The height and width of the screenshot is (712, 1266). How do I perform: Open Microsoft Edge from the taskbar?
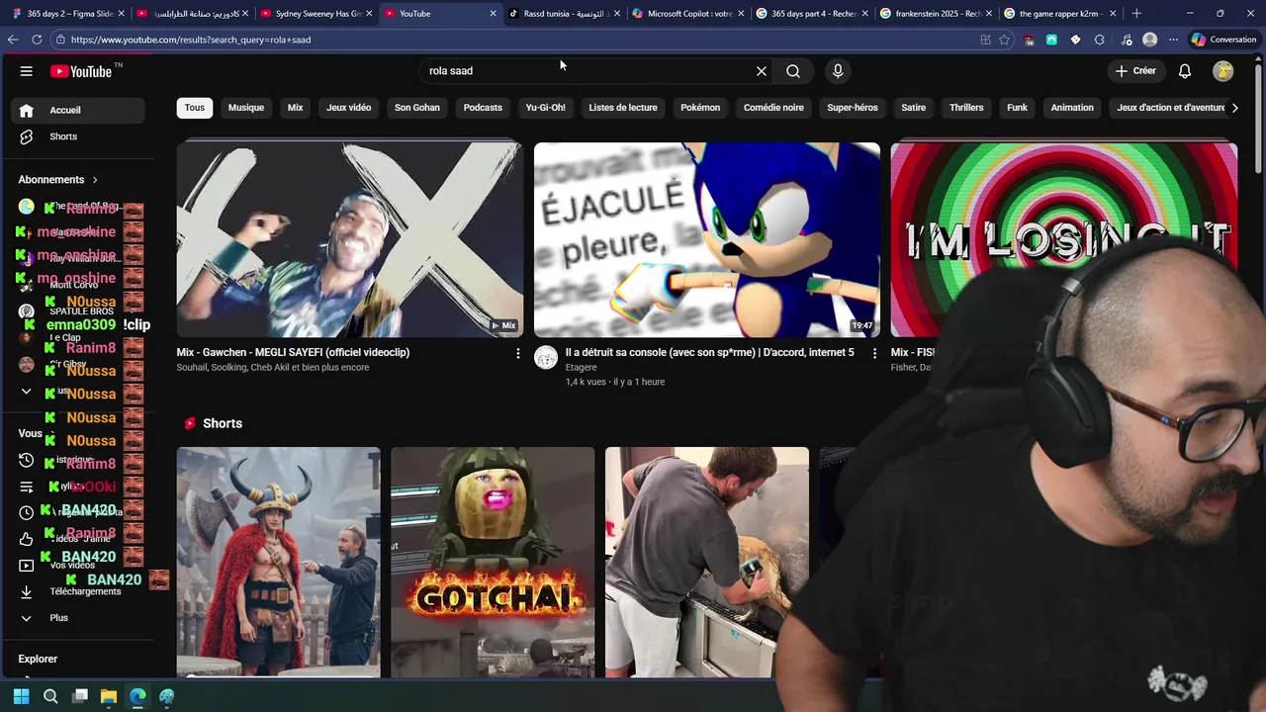(137, 697)
